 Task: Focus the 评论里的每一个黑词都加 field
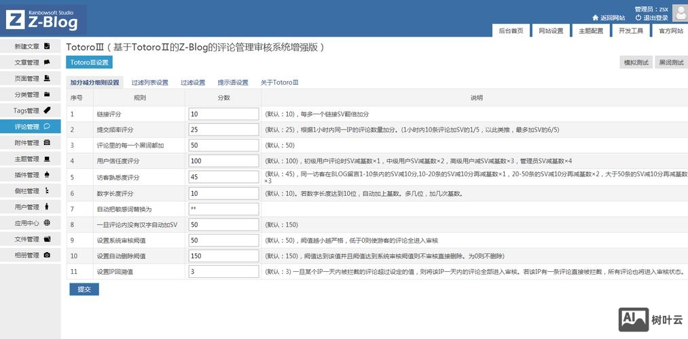(223, 145)
